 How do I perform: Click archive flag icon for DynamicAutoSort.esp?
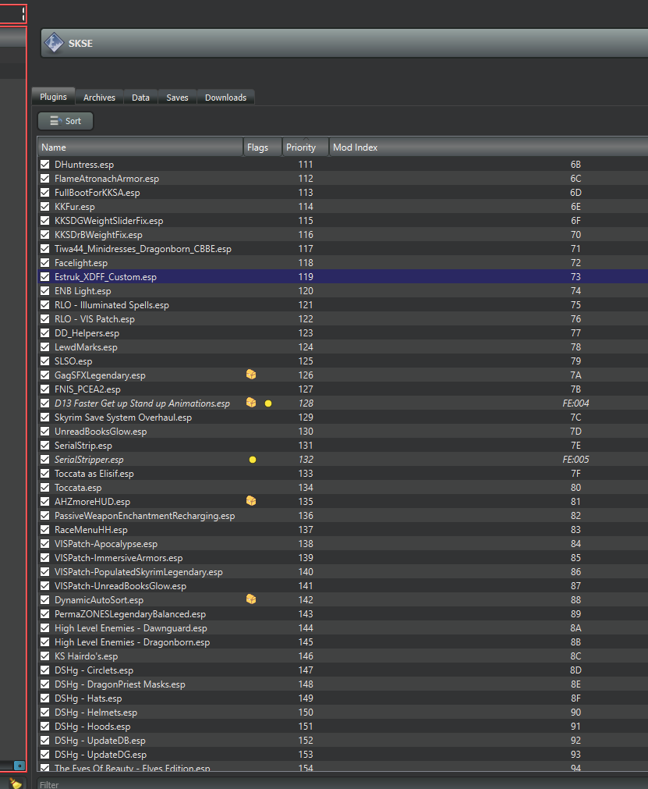click(251, 599)
